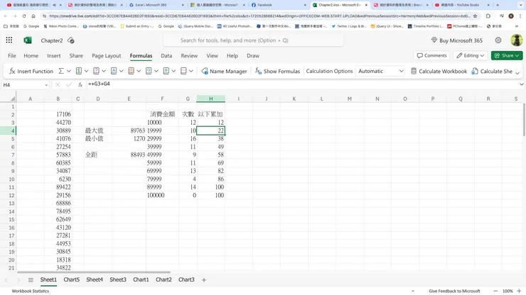Reload the page in the browser
The height and width of the screenshot is (295, 526).
click(24, 16)
